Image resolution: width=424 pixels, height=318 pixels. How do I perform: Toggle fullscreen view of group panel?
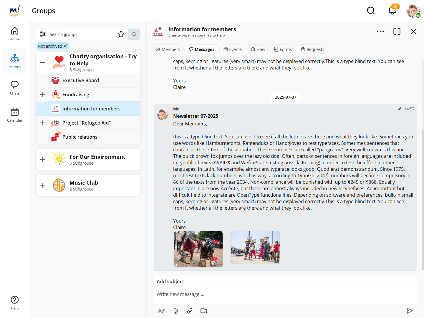[x=397, y=32]
